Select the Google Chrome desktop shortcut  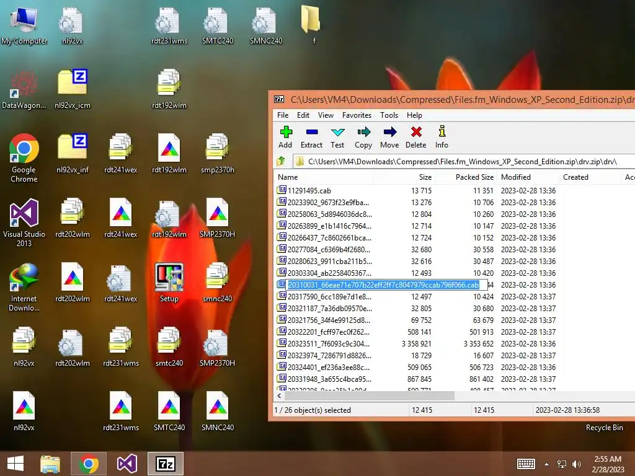tap(24, 158)
